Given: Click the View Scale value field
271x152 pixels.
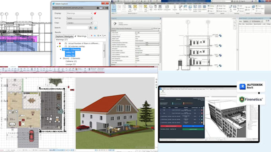Looking at the screenshot, I should tap(147, 33).
